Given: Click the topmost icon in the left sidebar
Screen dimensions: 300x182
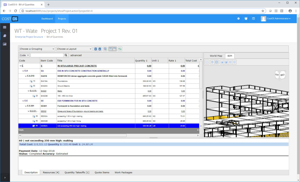Looking at the screenshot, I should tap(4, 27).
